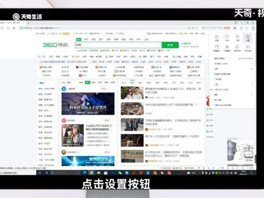Open headline about nobody collecting firewood
Screen dimensions: 264x198
[171, 105]
